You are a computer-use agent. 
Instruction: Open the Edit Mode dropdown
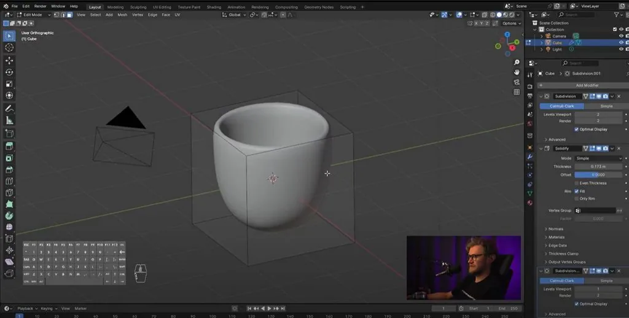[33, 15]
